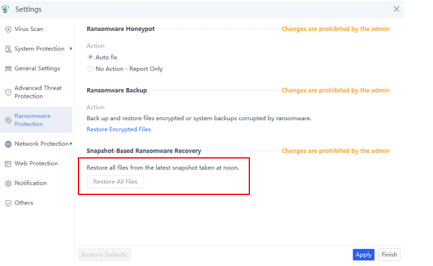Click the Apply button
This screenshot has height=266, width=433.
[363, 254]
